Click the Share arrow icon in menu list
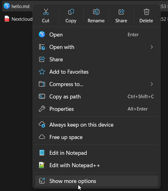Image resolution: width=168 pixels, height=191 pixels. [x=42, y=59]
